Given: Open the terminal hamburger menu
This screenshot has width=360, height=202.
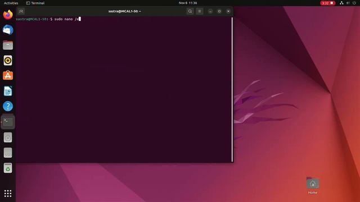Looking at the screenshot, I should tap(200, 11).
